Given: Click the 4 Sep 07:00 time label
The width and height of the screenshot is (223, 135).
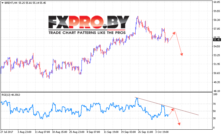Looking at the screenshot, I should pos(93,132).
